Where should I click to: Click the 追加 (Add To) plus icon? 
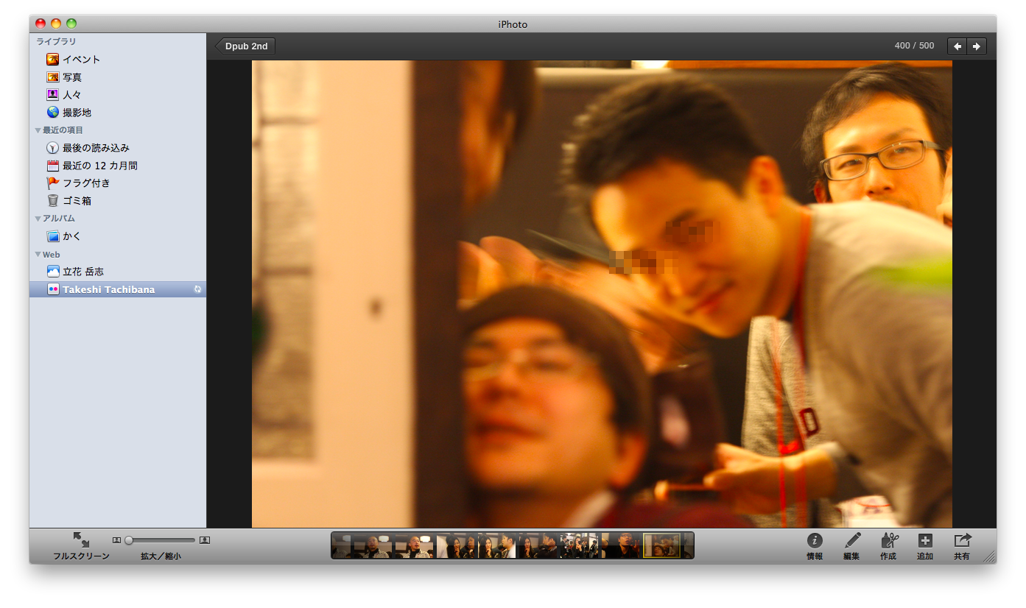click(x=925, y=541)
